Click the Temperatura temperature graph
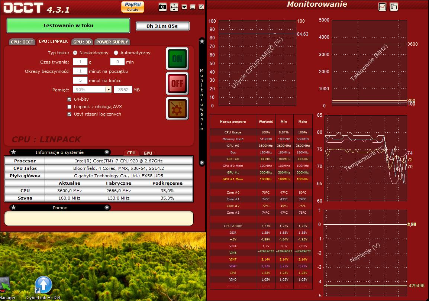Screen dimensions: 429x301 point(366,158)
